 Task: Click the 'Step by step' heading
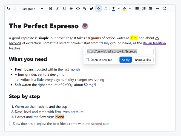[x=24, y=97]
